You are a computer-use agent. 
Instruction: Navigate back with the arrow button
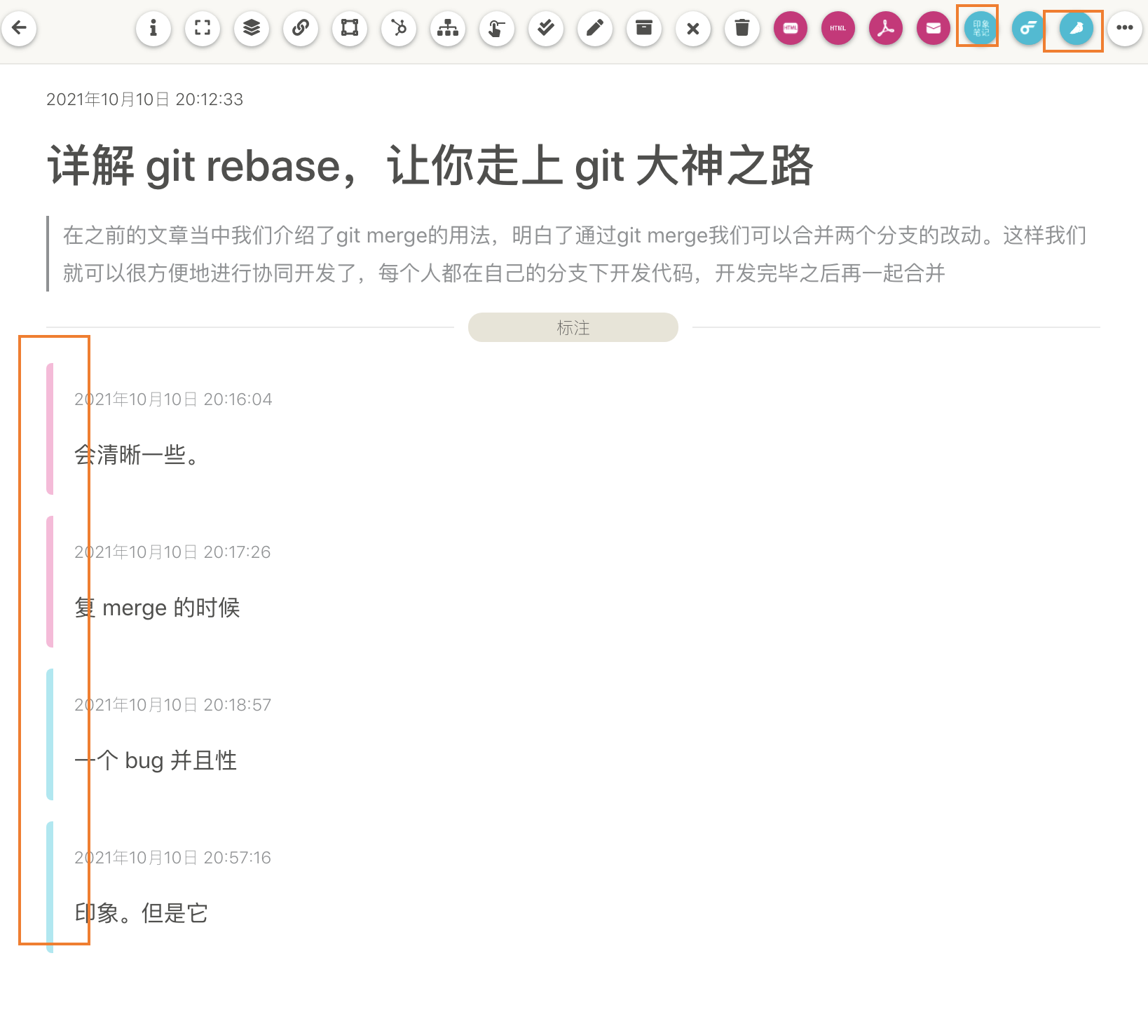click(x=19, y=28)
